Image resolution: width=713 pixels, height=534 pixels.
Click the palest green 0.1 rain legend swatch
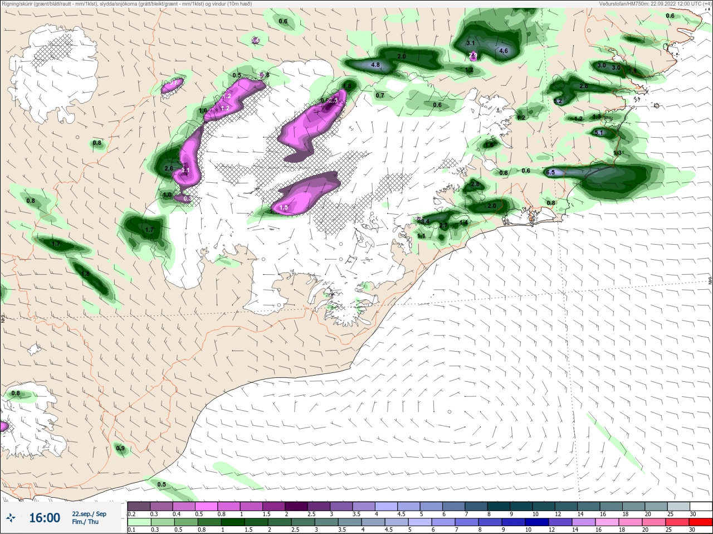pyautogui.click(x=139, y=522)
